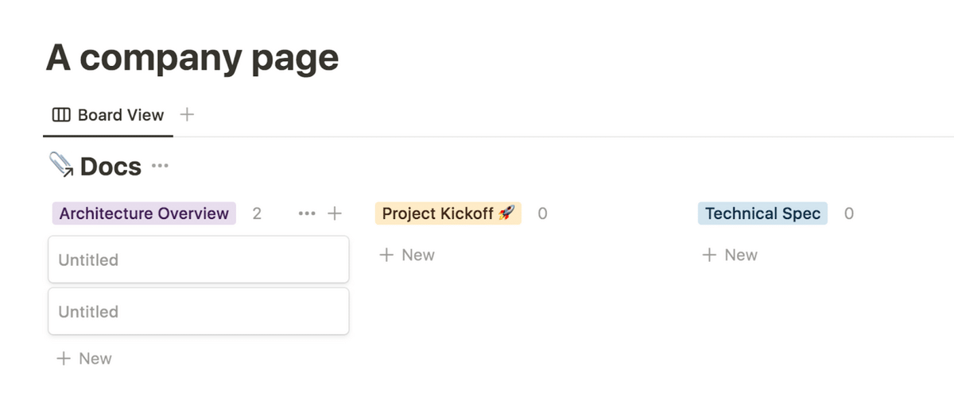Screen dimensions: 954x404
Task: Open the first Untitled card
Action: [199, 260]
